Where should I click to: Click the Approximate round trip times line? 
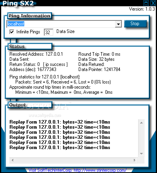(x=50, y=87)
